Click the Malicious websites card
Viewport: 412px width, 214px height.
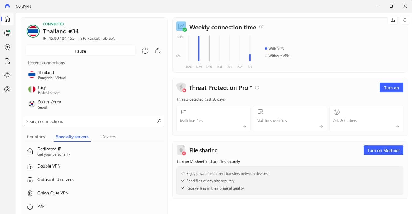pos(290,119)
